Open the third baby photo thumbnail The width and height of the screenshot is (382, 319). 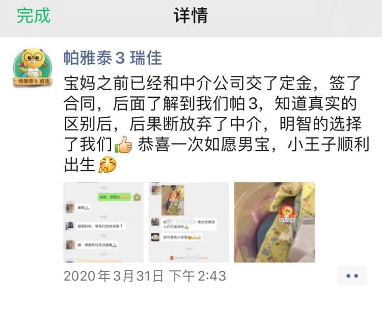pos(275,222)
